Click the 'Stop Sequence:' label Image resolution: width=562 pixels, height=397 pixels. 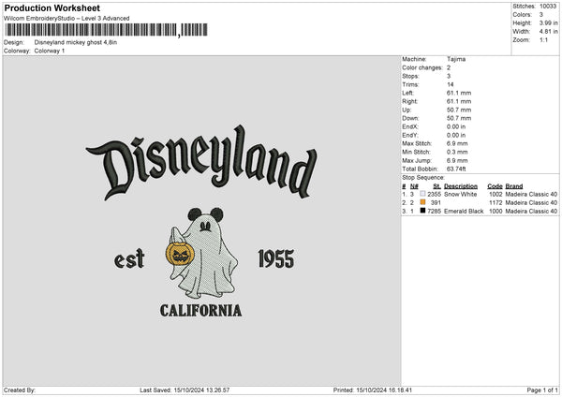pyautogui.click(x=423, y=178)
